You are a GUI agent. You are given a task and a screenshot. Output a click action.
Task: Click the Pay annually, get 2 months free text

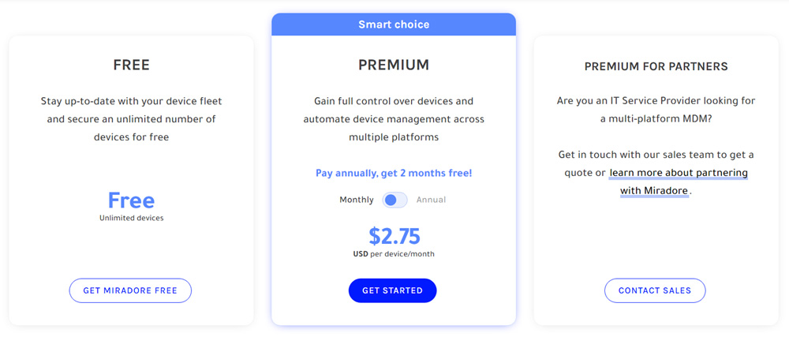pyautogui.click(x=394, y=173)
